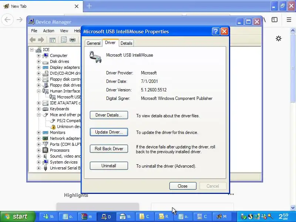This screenshot has width=296, height=222.
Task: Open Device Manager Action menu
Action: click(x=48, y=31)
